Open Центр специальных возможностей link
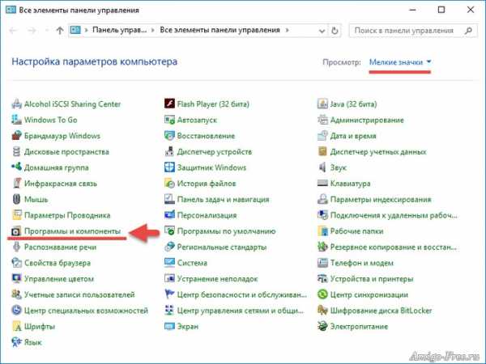The height and width of the screenshot is (364, 486). click(x=86, y=310)
